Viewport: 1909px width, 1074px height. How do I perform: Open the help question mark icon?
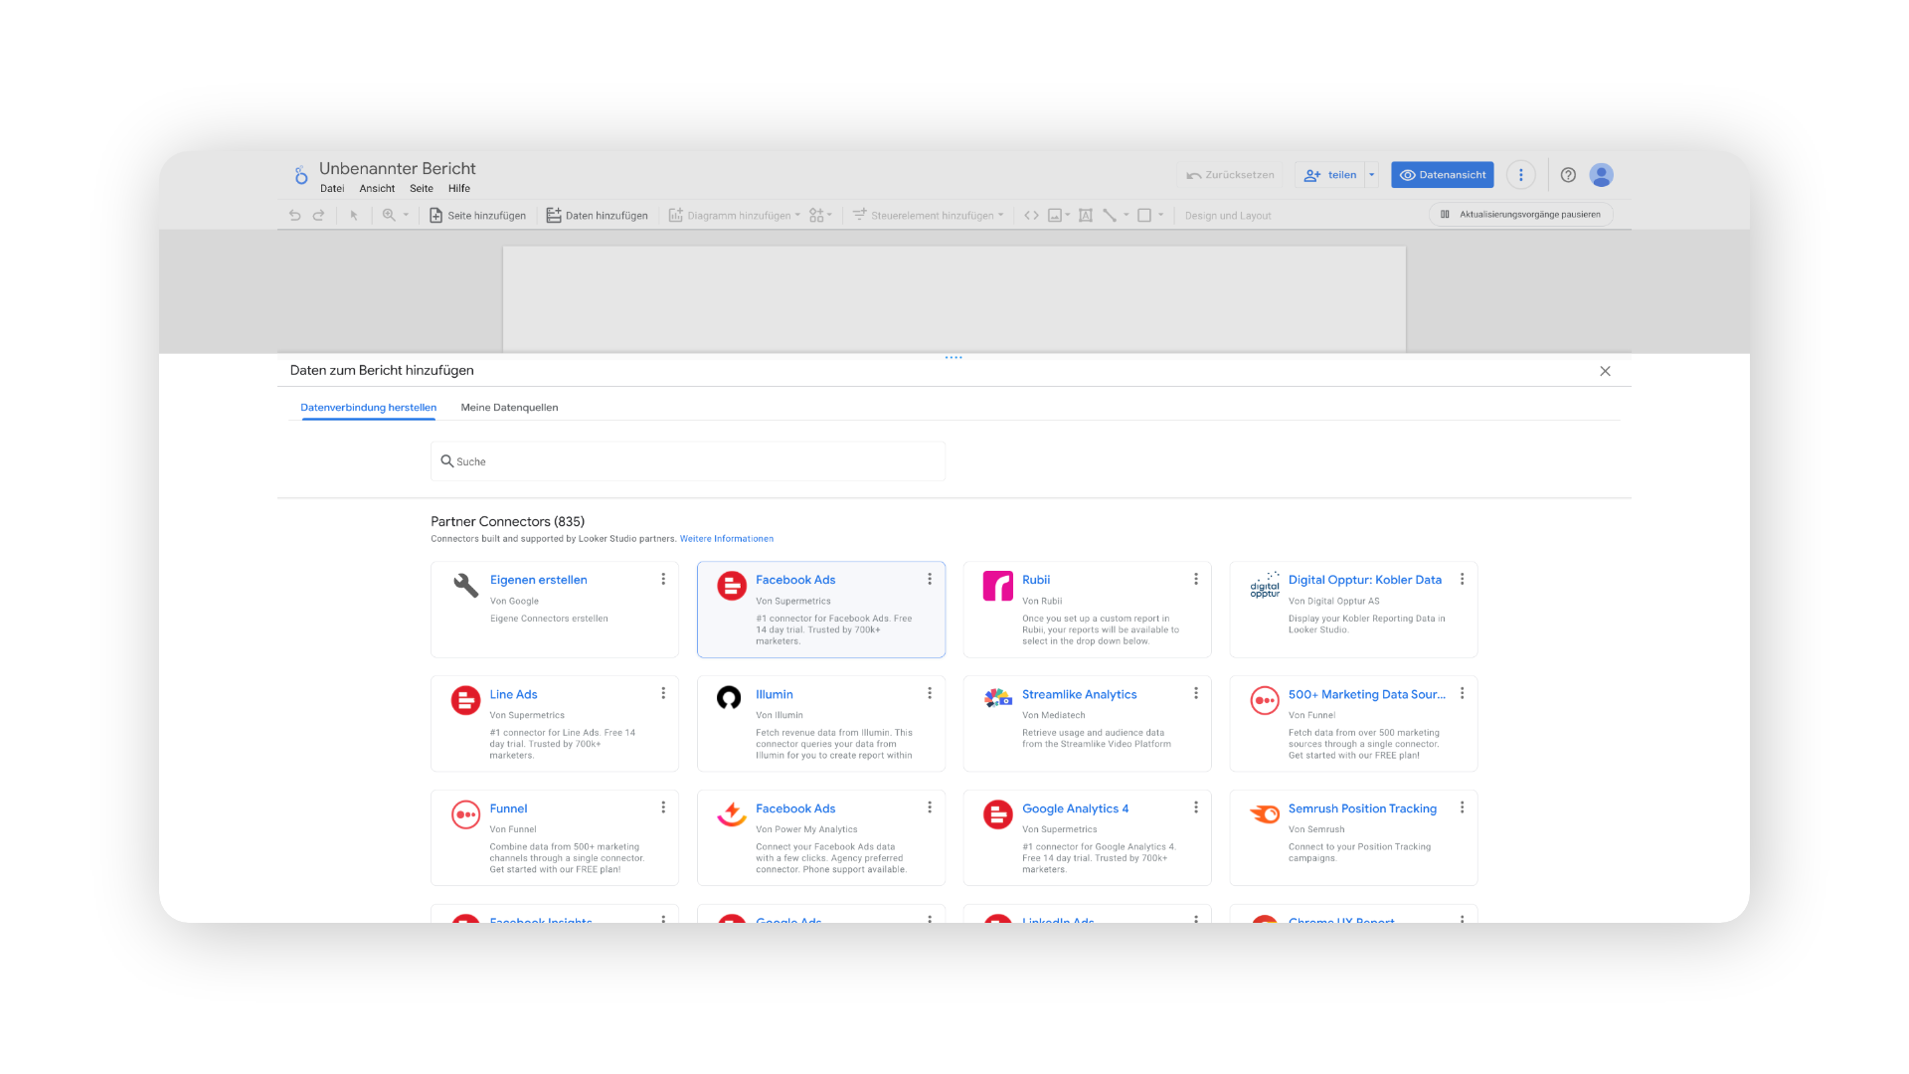(x=1568, y=175)
